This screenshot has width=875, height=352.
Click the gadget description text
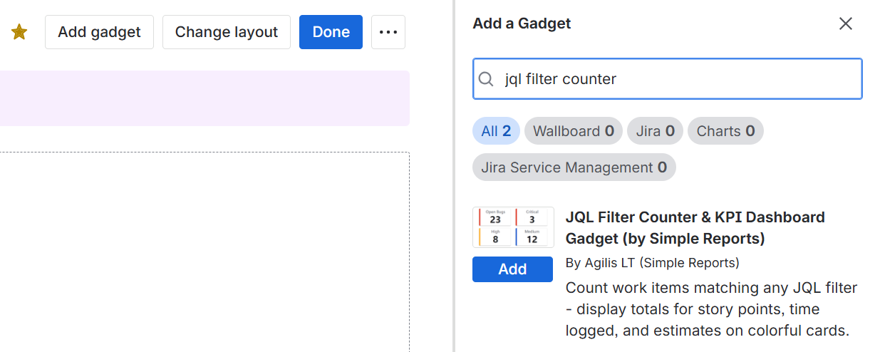tap(710, 309)
